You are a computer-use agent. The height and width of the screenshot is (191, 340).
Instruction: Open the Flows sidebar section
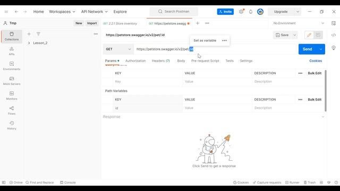click(x=12, y=111)
